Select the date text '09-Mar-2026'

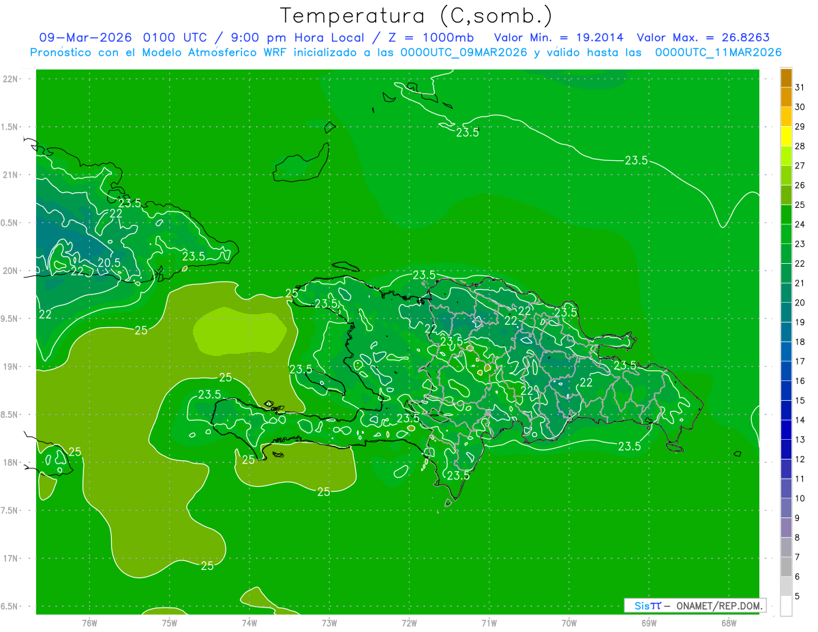[x=85, y=37]
